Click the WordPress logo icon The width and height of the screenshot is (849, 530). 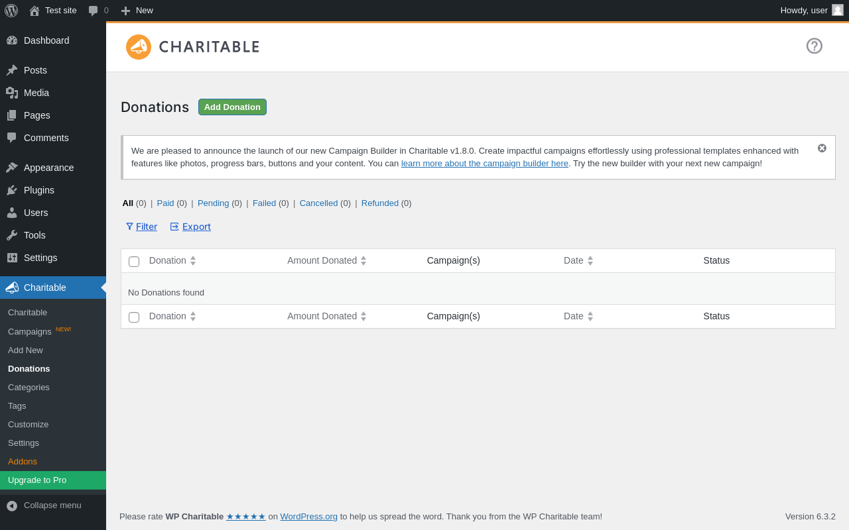[x=11, y=11]
